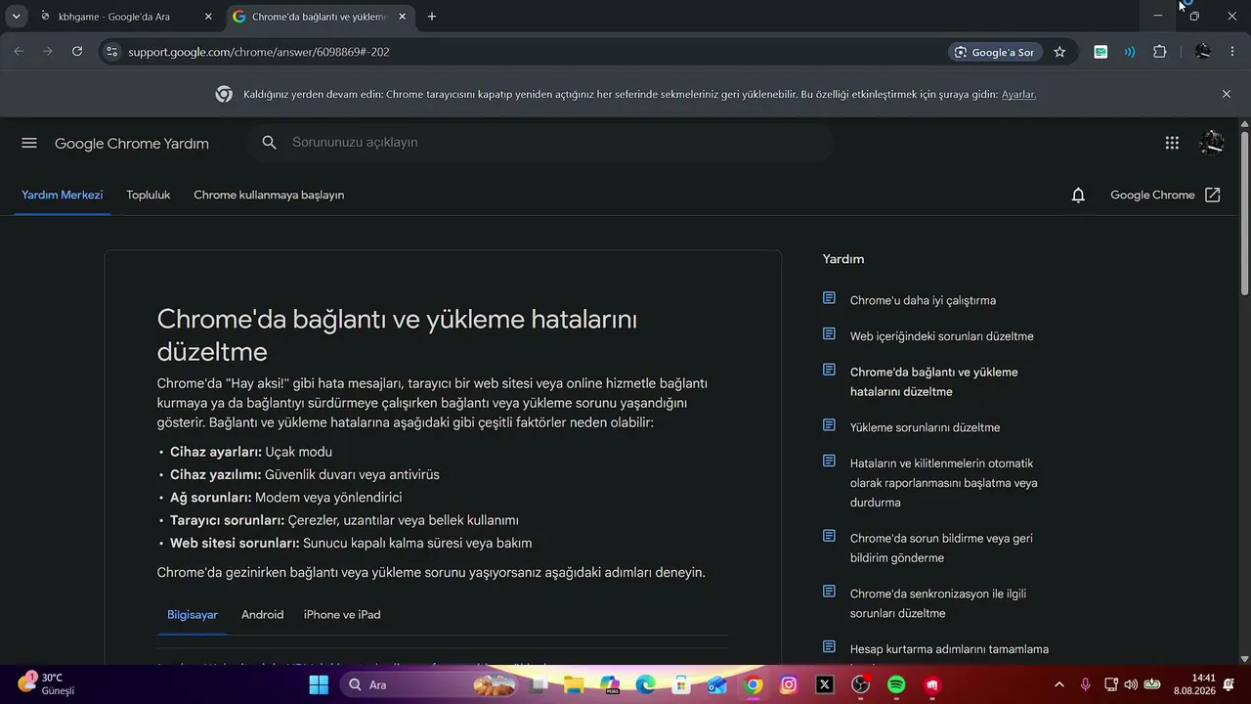The image size is (1251, 704).
Task: Open the Google Chrome external link
Action: tap(1166, 195)
